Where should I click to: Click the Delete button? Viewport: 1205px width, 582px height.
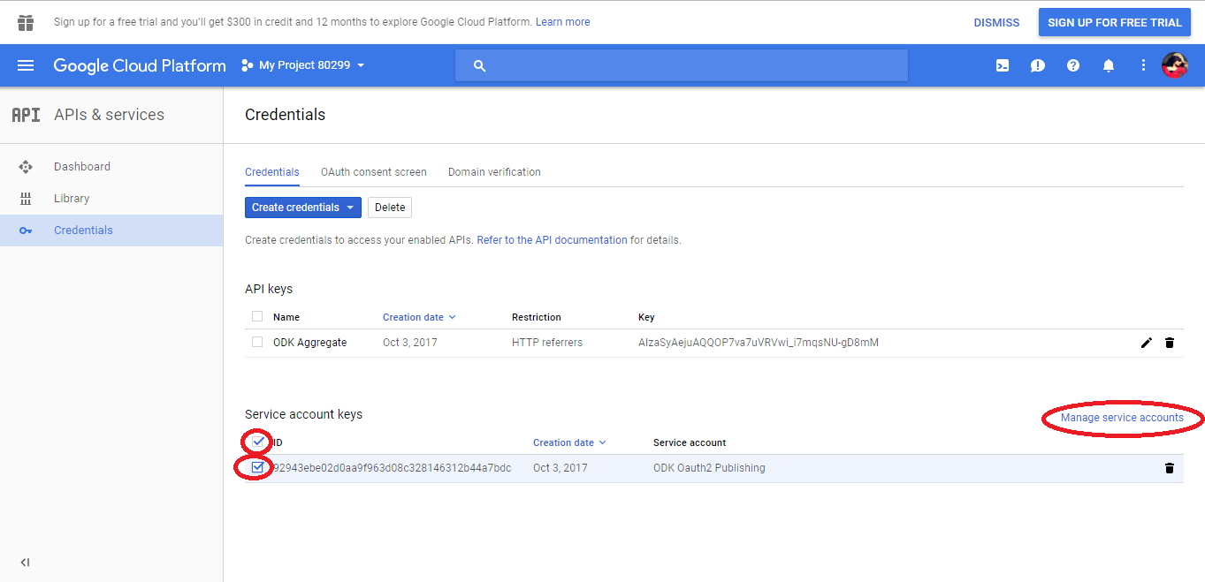390,208
